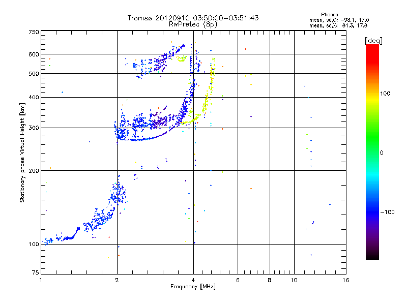Click the plot title 'Tromsø 20120910 03:50:00-03:51:43'
Screen dimensions: 407x305
[193, 18]
